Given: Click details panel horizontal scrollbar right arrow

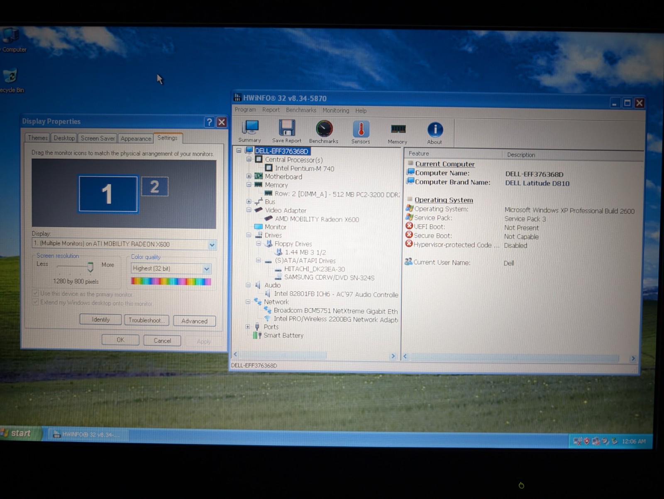Looking at the screenshot, I should [633, 358].
